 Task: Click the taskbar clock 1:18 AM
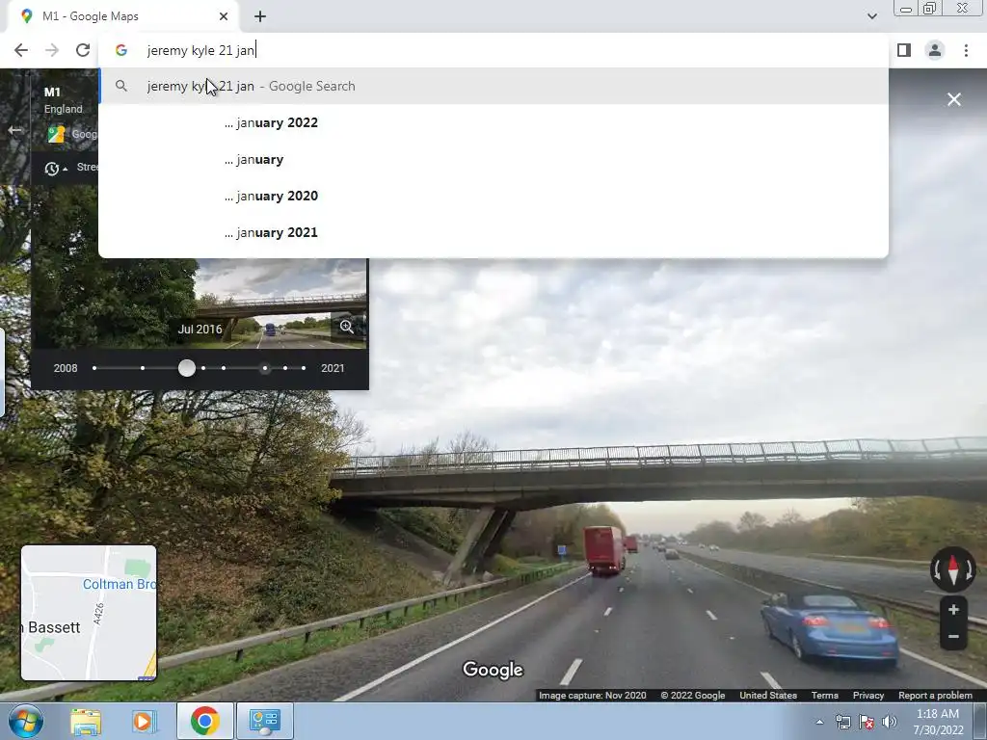(938, 714)
